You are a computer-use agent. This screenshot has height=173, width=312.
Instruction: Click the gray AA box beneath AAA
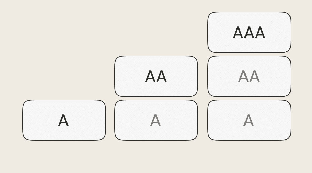249,76
